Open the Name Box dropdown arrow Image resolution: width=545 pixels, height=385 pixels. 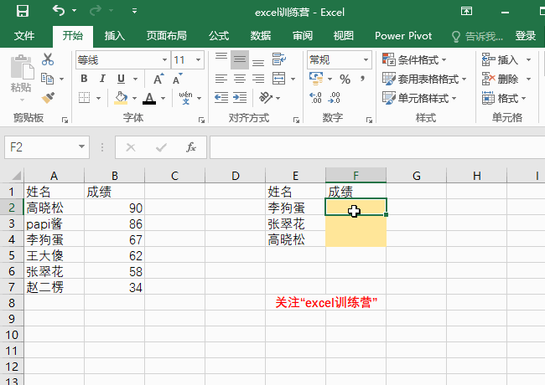(81, 147)
